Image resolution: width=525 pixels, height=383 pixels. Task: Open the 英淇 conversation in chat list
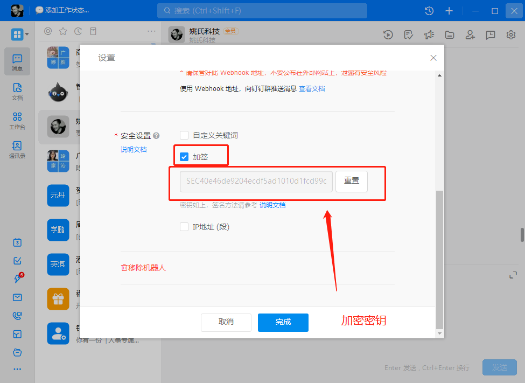coord(58,264)
